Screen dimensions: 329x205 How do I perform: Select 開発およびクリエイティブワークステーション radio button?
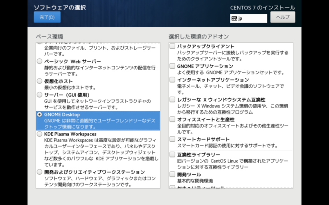coord(39,172)
